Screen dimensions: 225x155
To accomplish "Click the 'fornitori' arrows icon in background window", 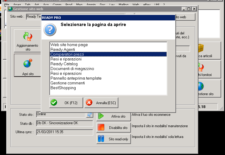I will tap(201, 67).
